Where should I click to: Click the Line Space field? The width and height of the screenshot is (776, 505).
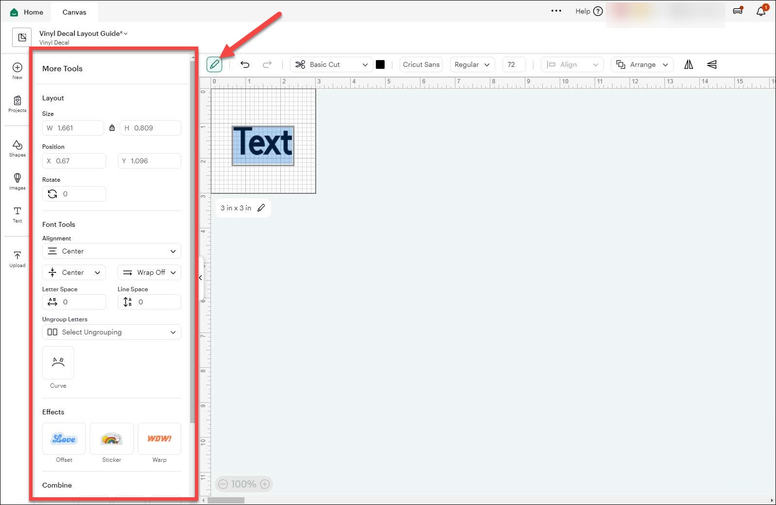click(x=149, y=302)
